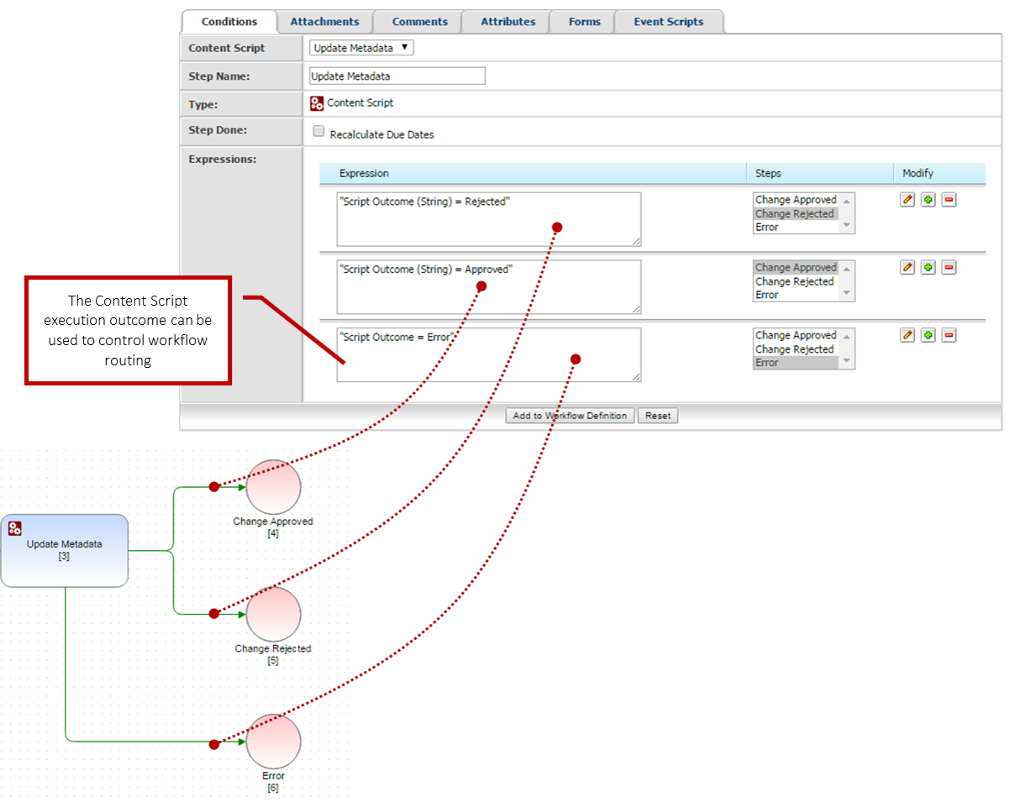1015x802 pixels.
Task: Select Error in first expression's Steps list
Action: pyautogui.click(x=767, y=228)
